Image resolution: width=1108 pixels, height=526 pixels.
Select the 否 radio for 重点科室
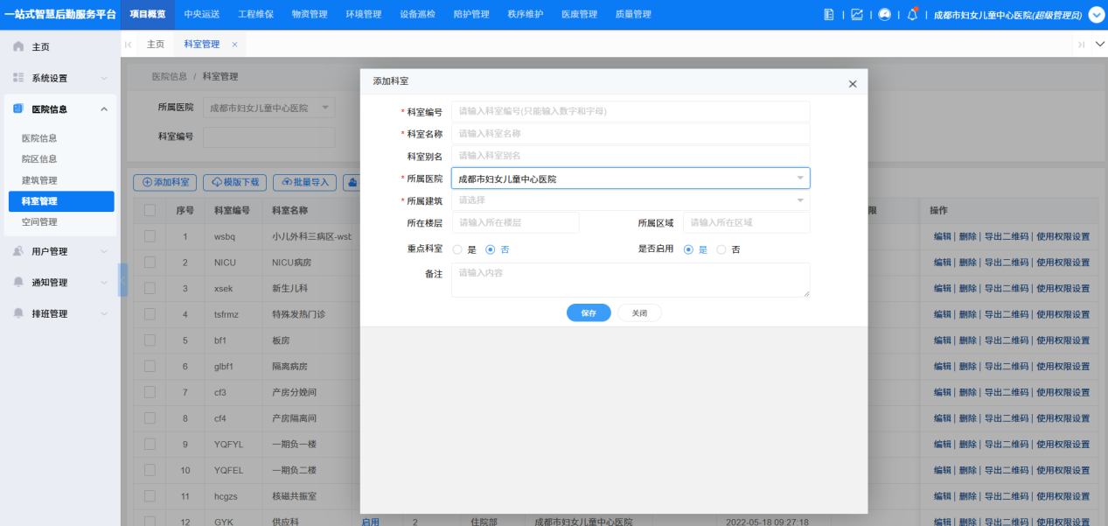pyautogui.click(x=491, y=249)
